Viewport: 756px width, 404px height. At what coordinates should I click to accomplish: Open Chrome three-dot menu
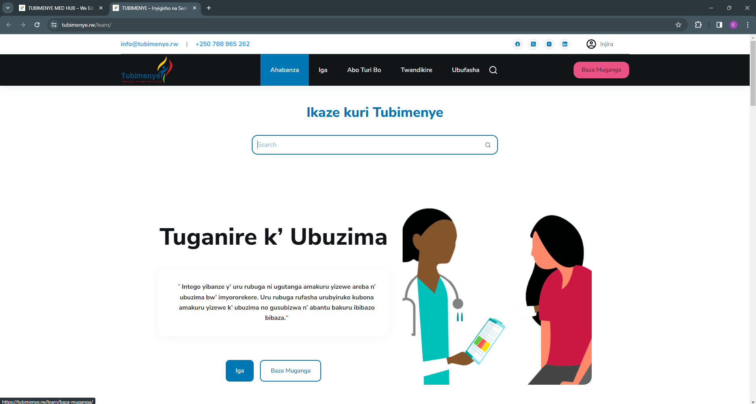click(x=748, y=25)
